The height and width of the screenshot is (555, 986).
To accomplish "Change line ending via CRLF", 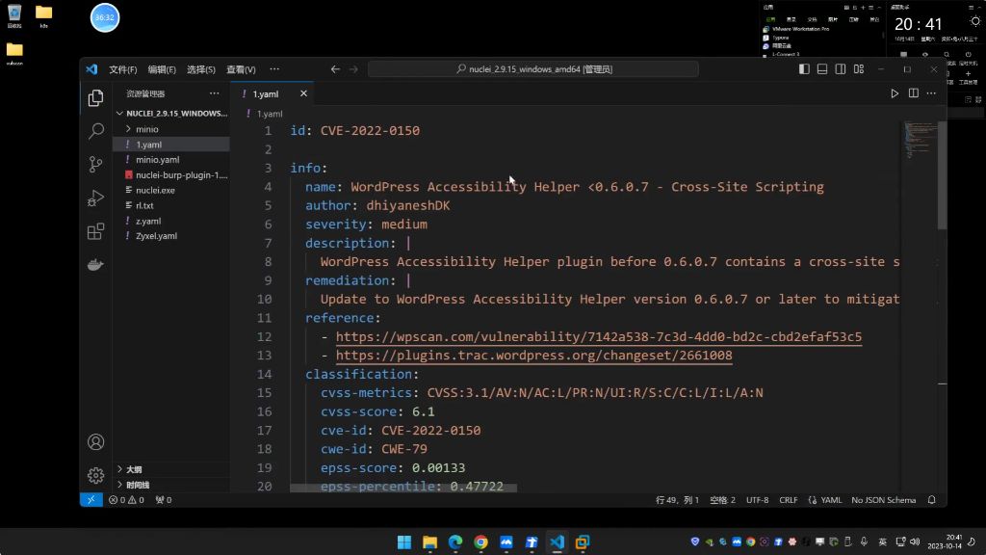I will (x=788, y=500).
